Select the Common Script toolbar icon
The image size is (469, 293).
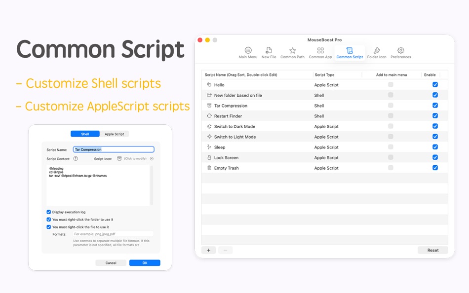(x=350, y=53)
